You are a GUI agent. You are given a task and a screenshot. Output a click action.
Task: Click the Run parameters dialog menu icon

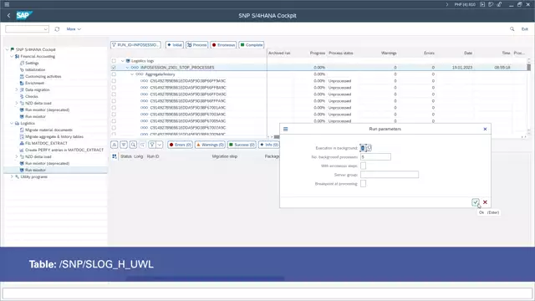(286, 129)
